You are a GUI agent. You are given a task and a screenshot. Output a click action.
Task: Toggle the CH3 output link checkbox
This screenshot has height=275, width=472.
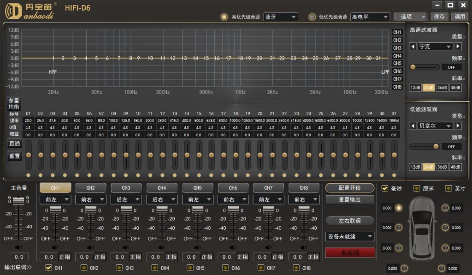click(119, 268)
